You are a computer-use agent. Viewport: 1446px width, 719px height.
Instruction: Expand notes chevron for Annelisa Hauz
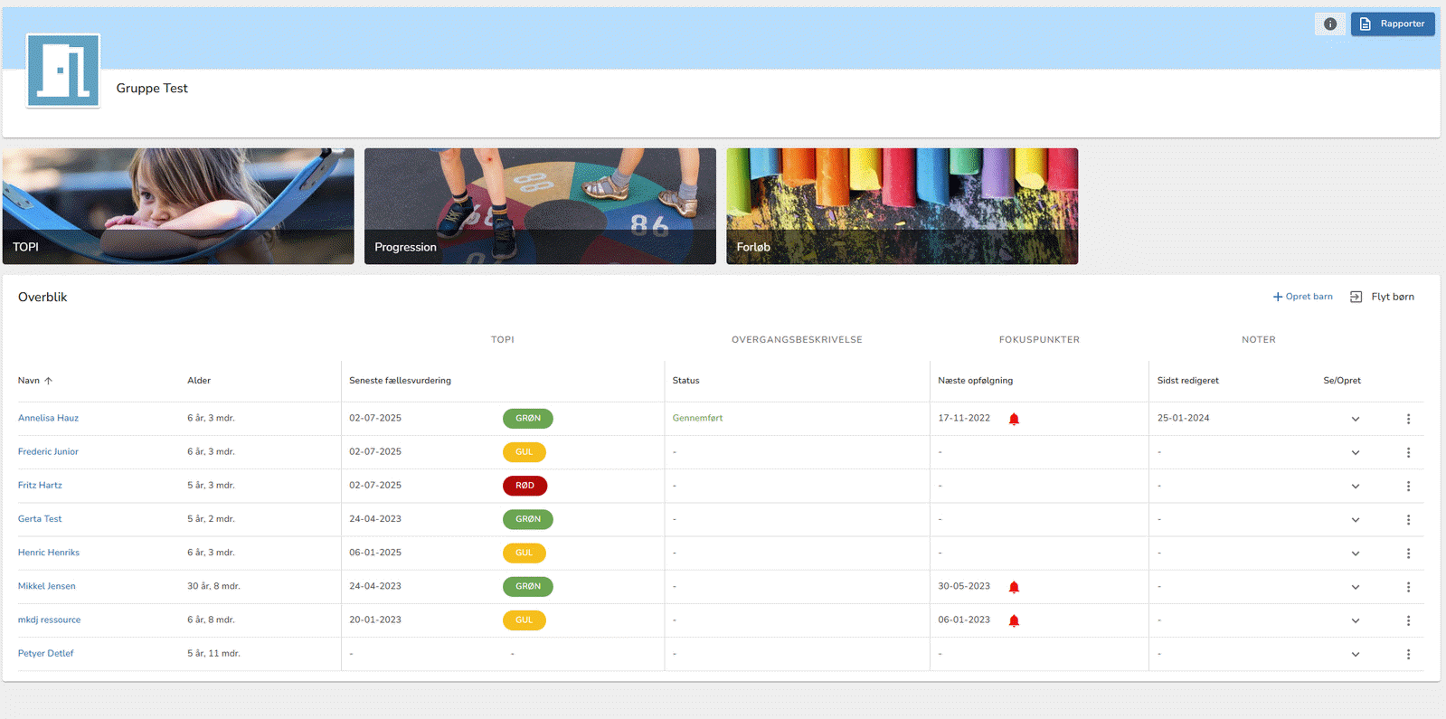[1355, 419]
